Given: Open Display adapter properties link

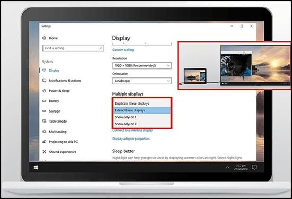Looking at the screenshot, I should [x=131, y=139].
